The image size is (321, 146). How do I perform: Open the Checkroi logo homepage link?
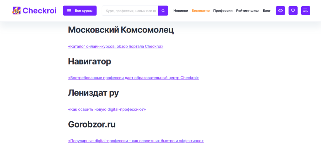coord(34,11)
